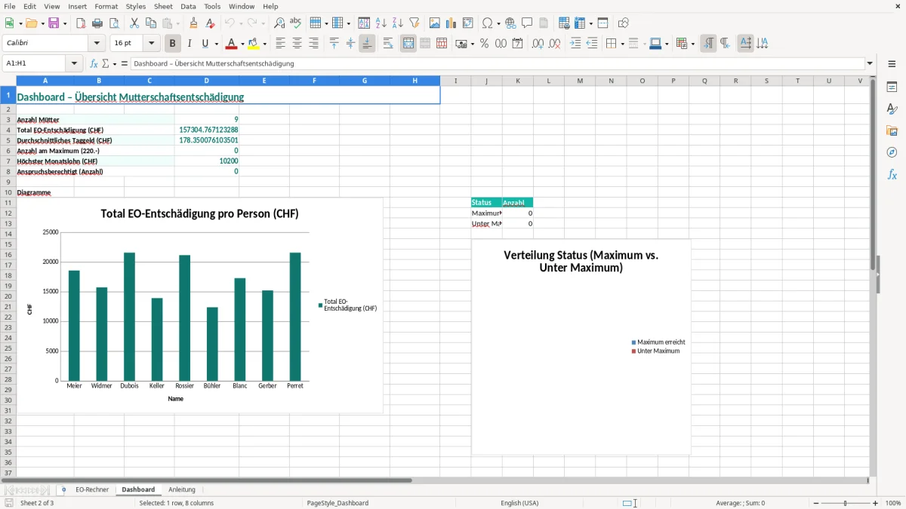Viewport: 906px width, 509px height.
Task: Toggle Bold formatting
Action: pos(173,44)
